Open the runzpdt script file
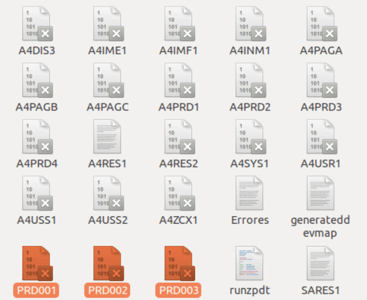This screenshot has width=367, height=300. pyautogui.click(x=250, y=264)
